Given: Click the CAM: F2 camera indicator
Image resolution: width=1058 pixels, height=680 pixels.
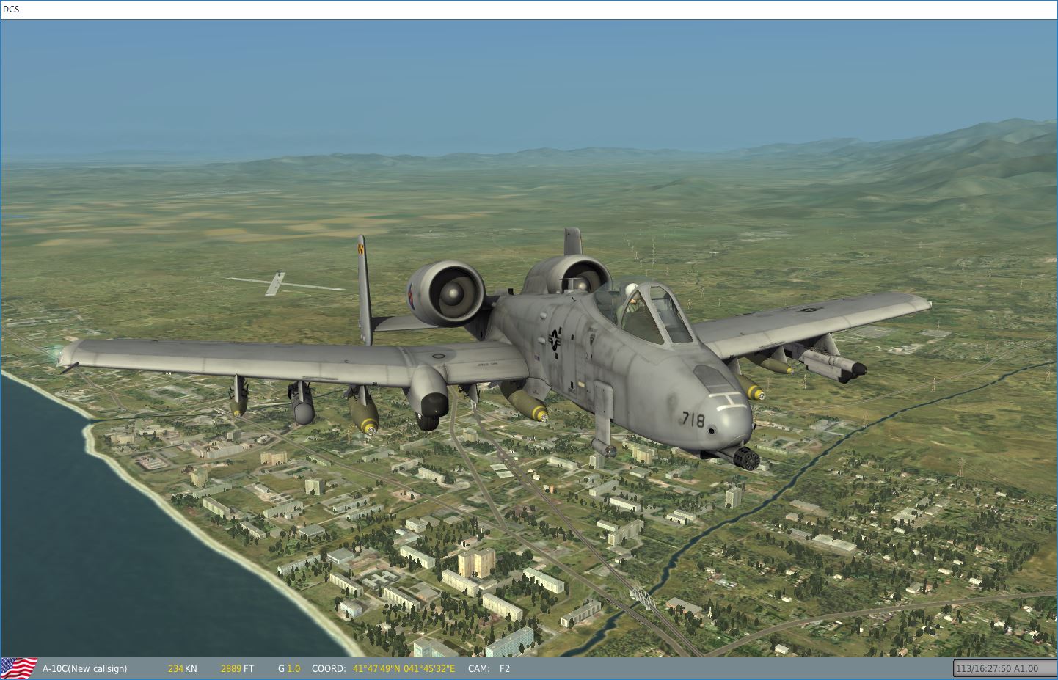Looking at the screenshot, I should tap(489, 668).
